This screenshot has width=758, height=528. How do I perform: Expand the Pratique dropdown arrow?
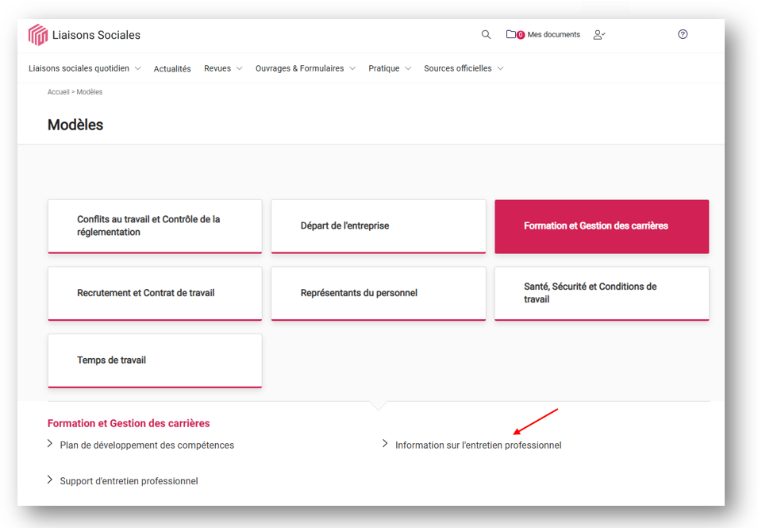[x=408, y=68]
